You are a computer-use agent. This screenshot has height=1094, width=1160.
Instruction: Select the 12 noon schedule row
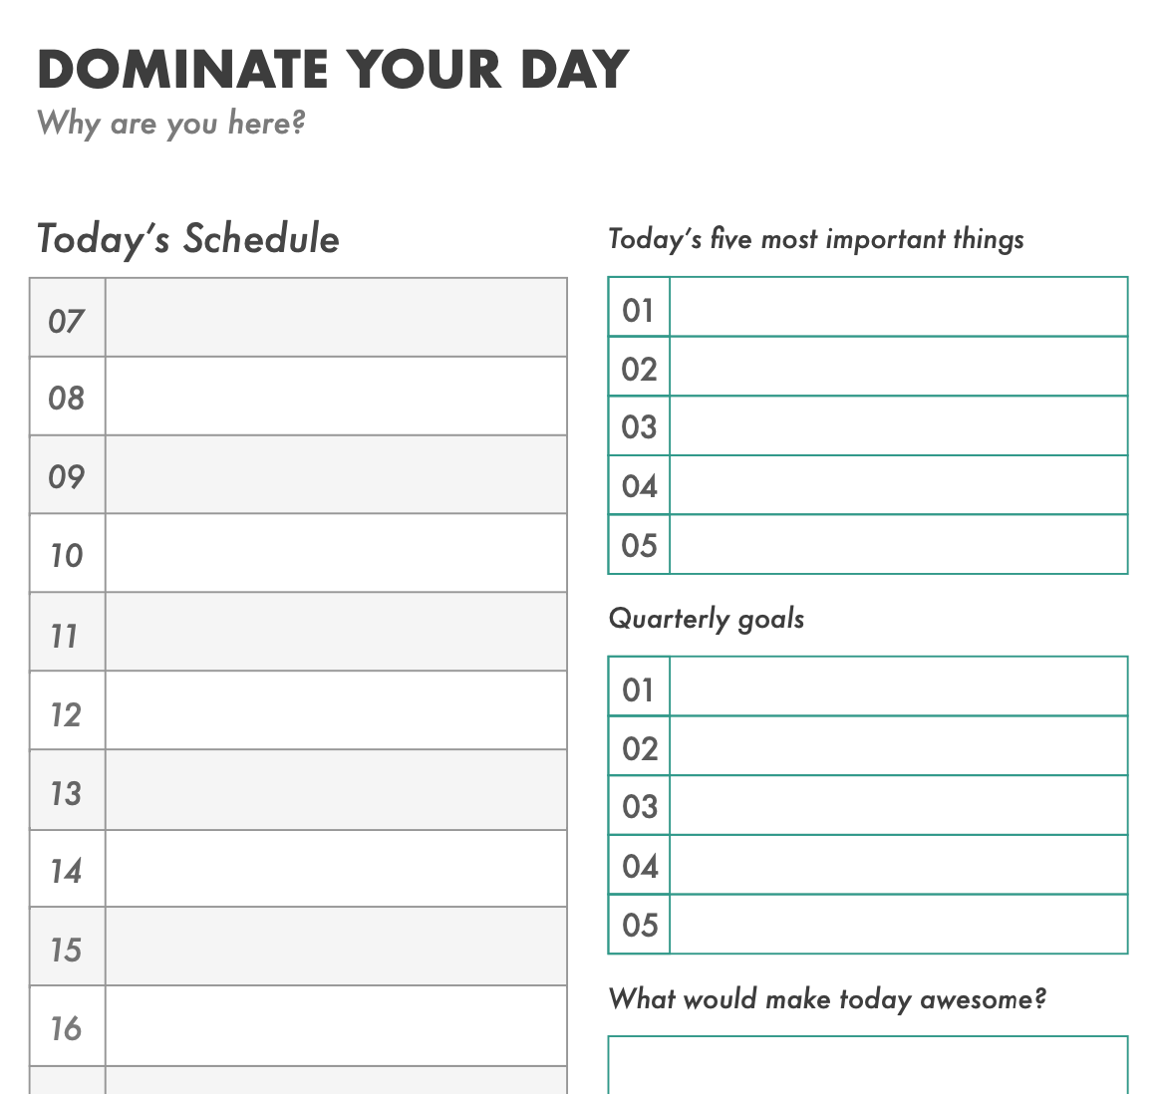pos(336,711)
